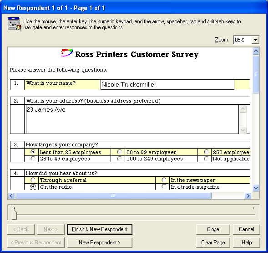This screenshot has width=268, height=253.
Task: Choose 'Through a referral' option
Action: [33, 180]
